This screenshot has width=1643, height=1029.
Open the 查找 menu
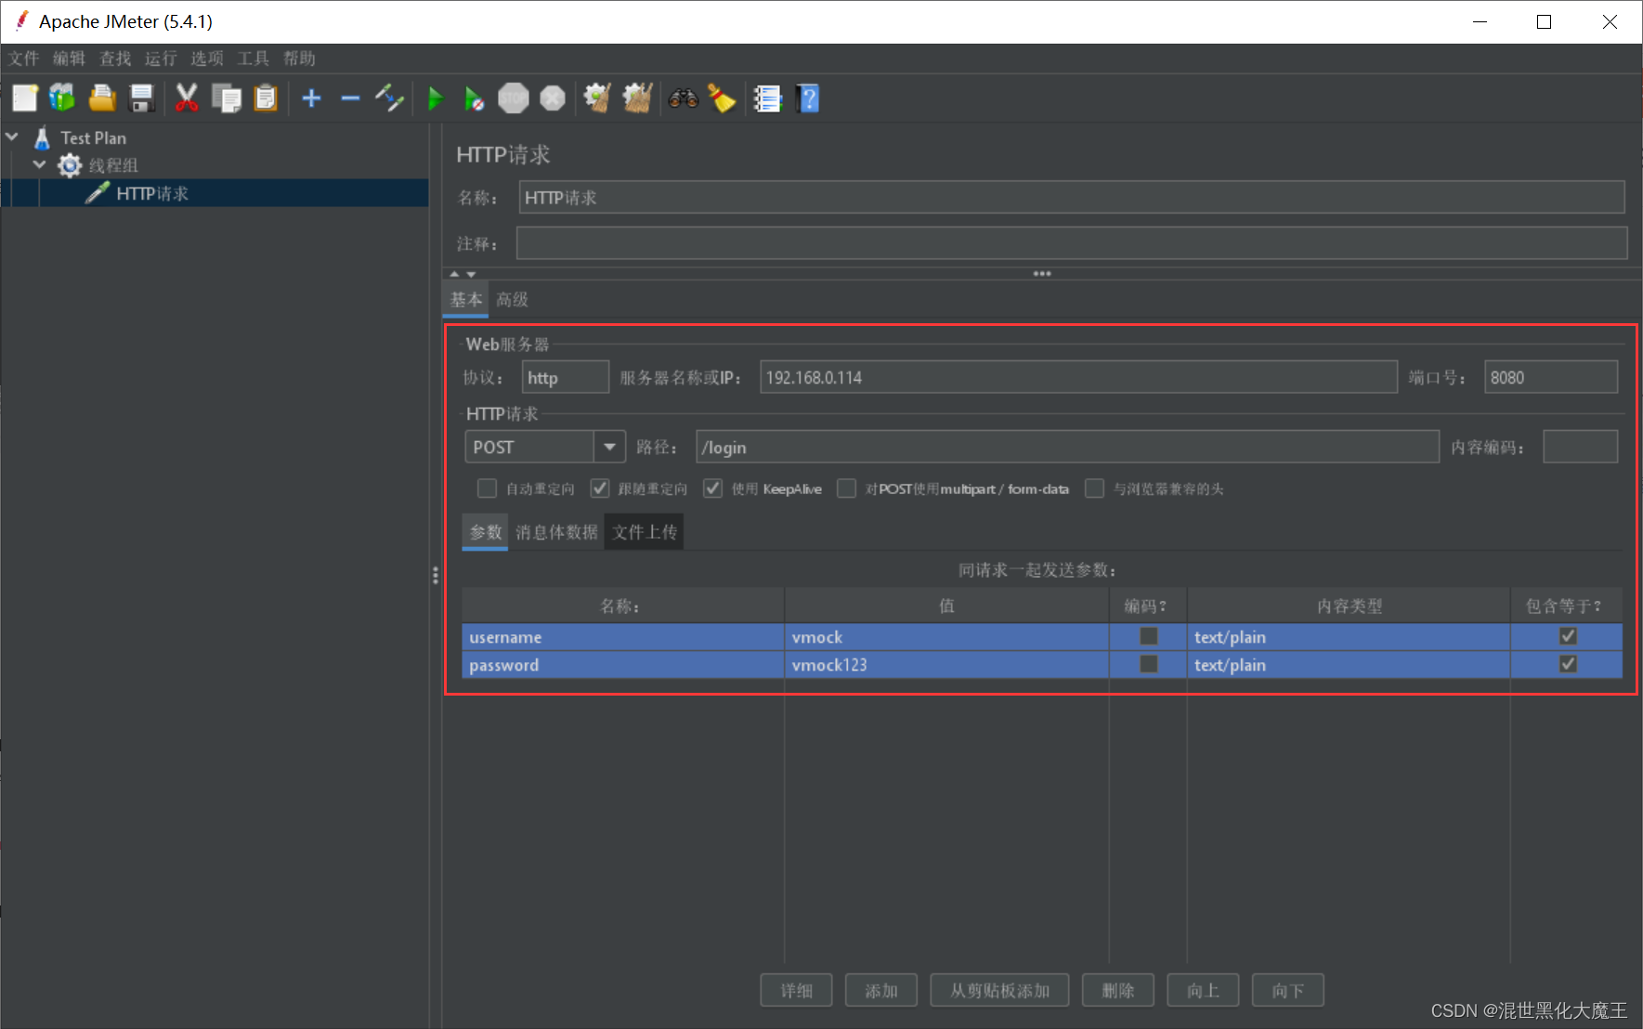[x=115, y=59]
